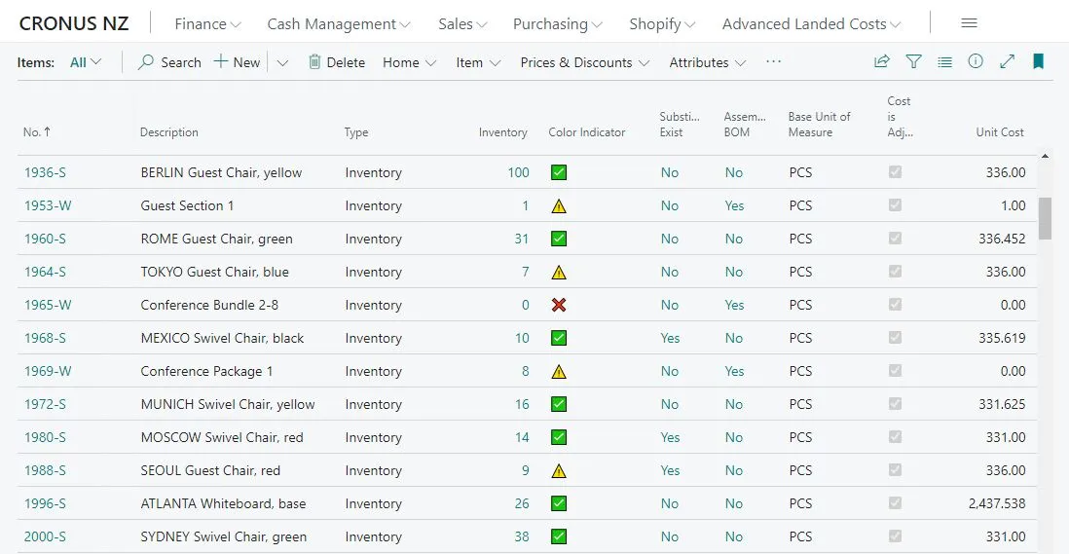Viewport: 1069px width, 554px height.
Task: Open item number 1996-S link
Action: (45, 503)
